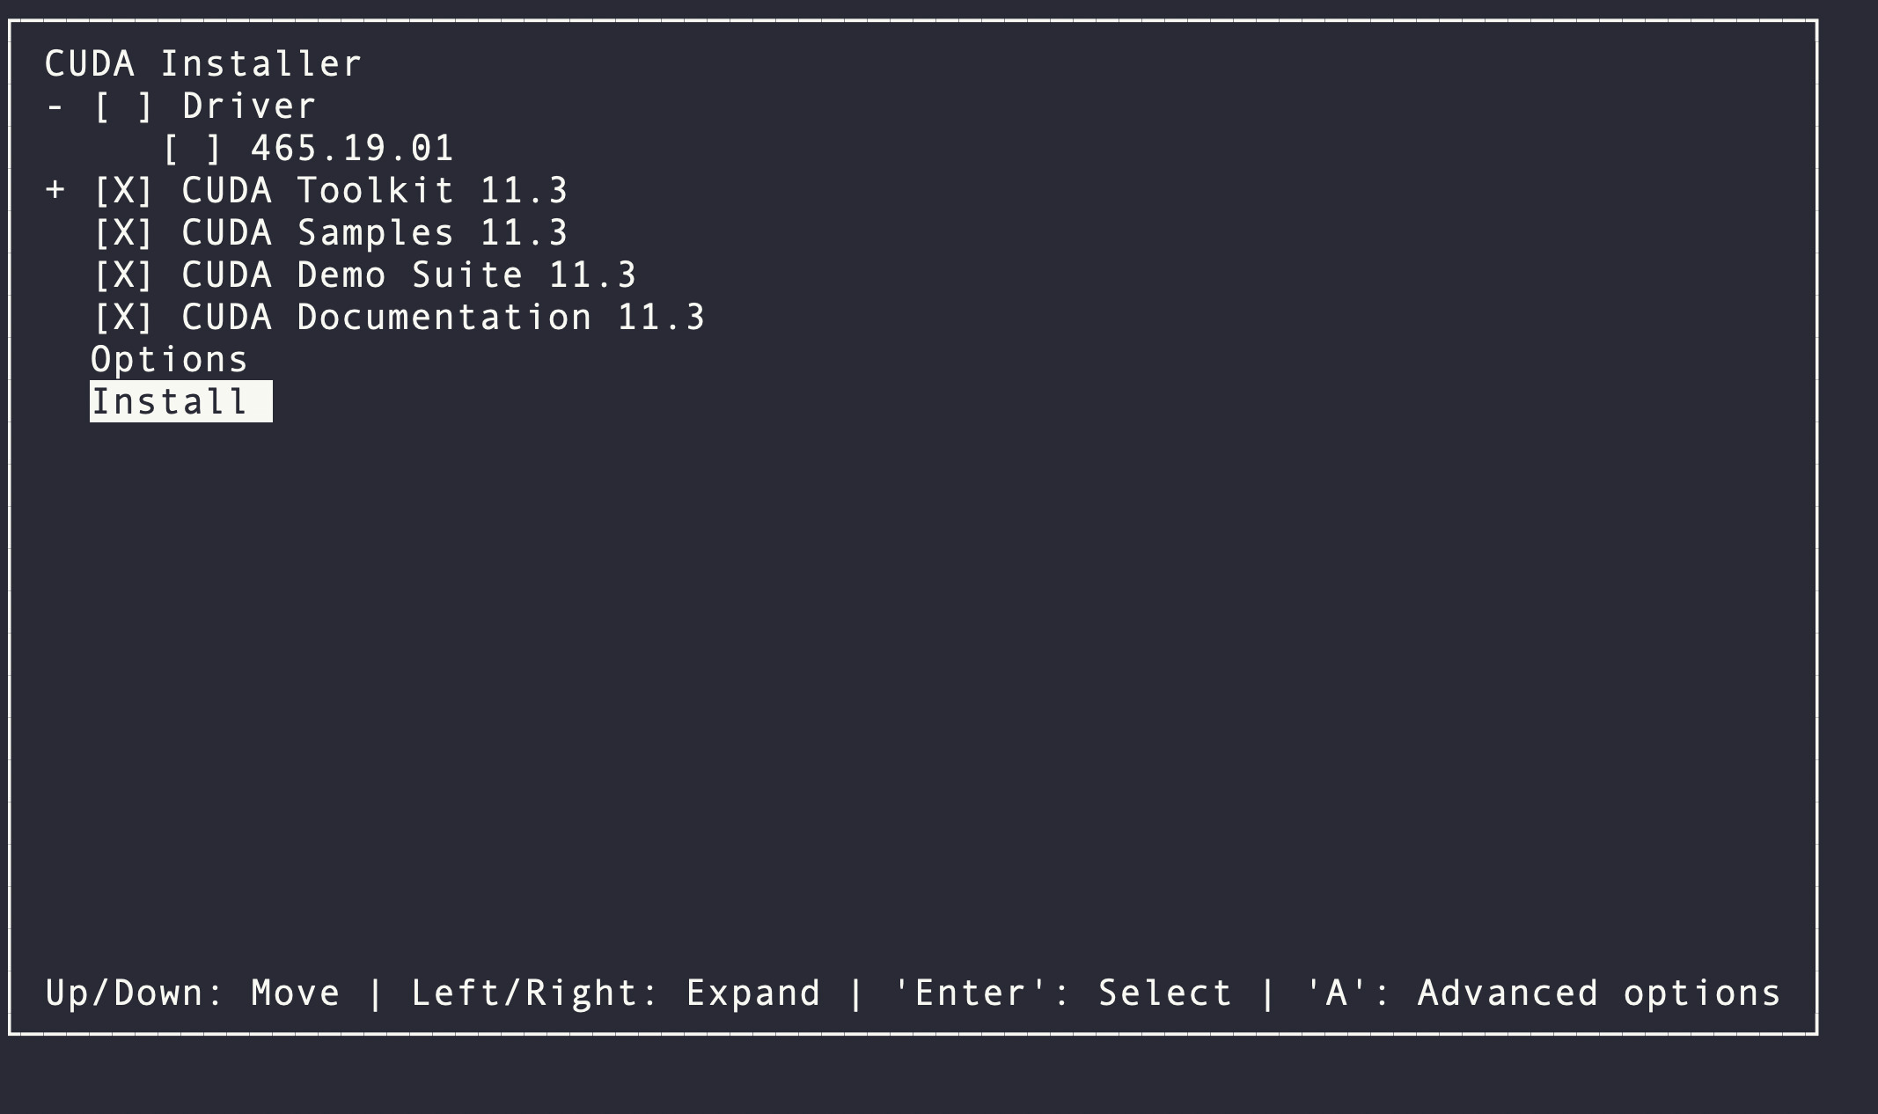Select the 465.19.01 version label
The height and width of the screenshot is (1114, 1878).
(350, 149)
